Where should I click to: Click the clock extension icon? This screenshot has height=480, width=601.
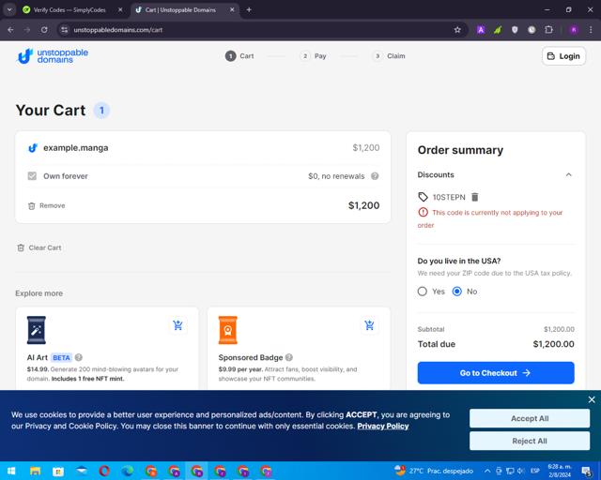532,30
